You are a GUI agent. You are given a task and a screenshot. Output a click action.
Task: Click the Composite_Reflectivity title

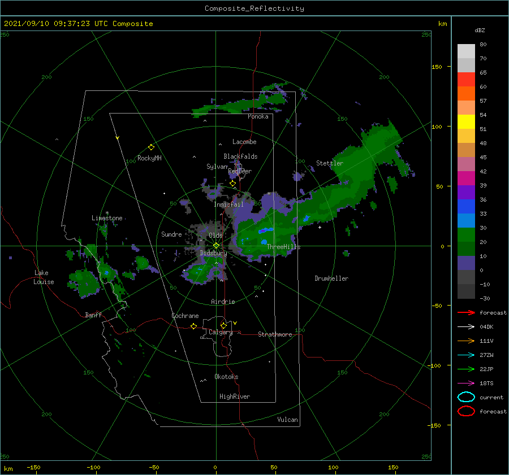pyautogui.click(x=255, y=8)
